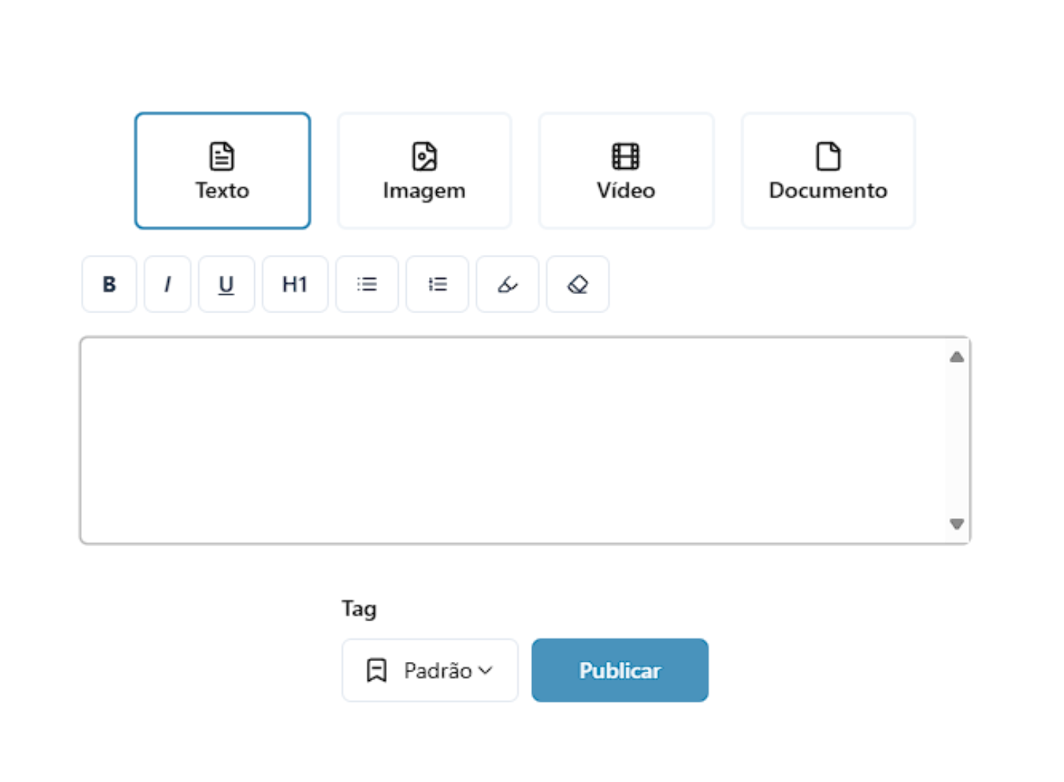Click inside the post text area
The height and width of the screenshot is (782, 1064).
(x=512, y=440)
